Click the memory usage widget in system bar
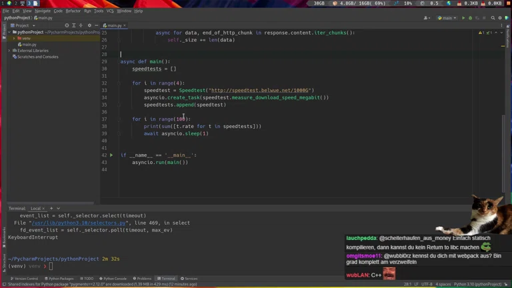 (359, 3)
